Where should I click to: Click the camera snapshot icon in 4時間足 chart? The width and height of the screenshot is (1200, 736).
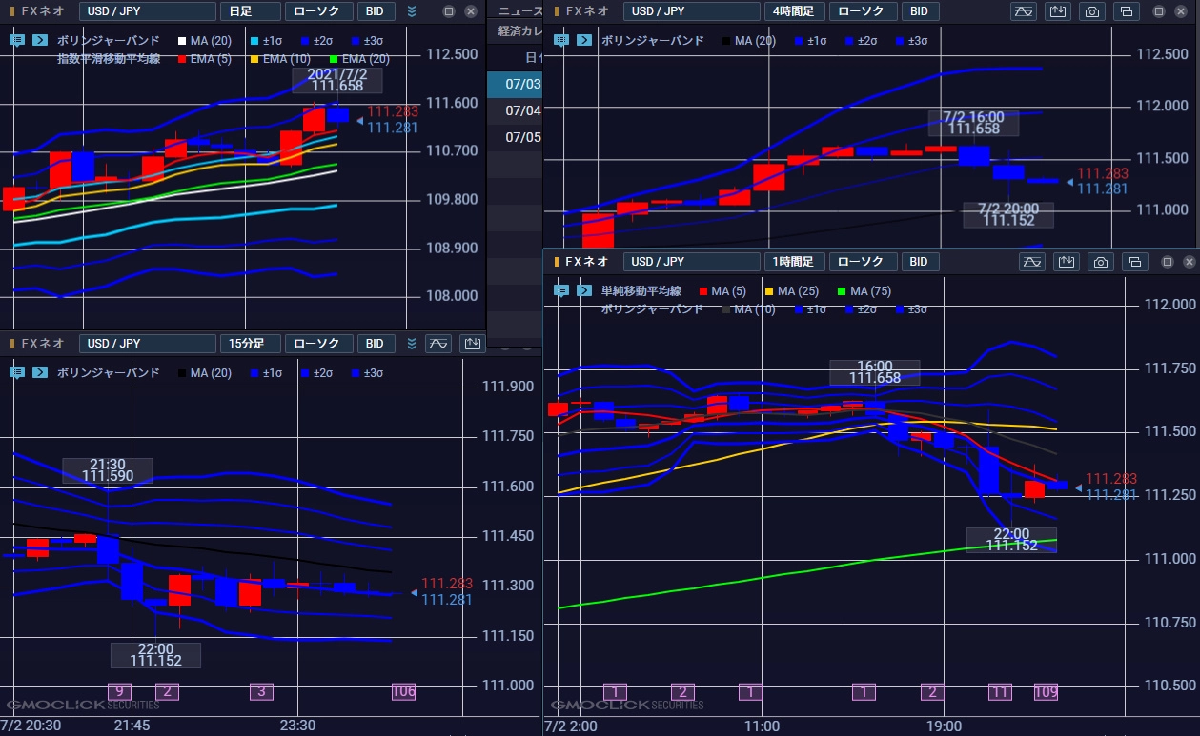[1092, 11]
